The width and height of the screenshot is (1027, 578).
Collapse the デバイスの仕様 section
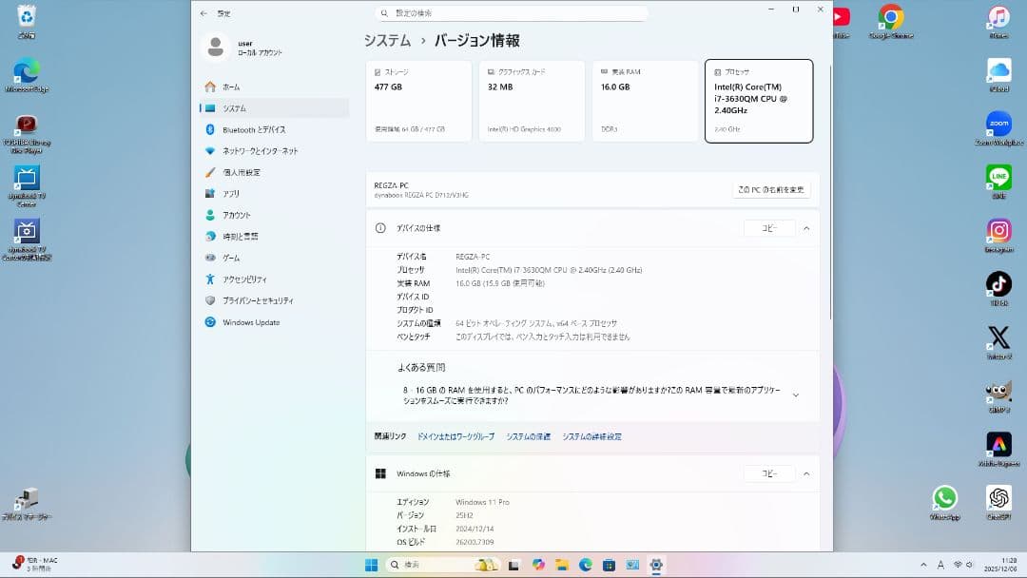coord(806,228)
